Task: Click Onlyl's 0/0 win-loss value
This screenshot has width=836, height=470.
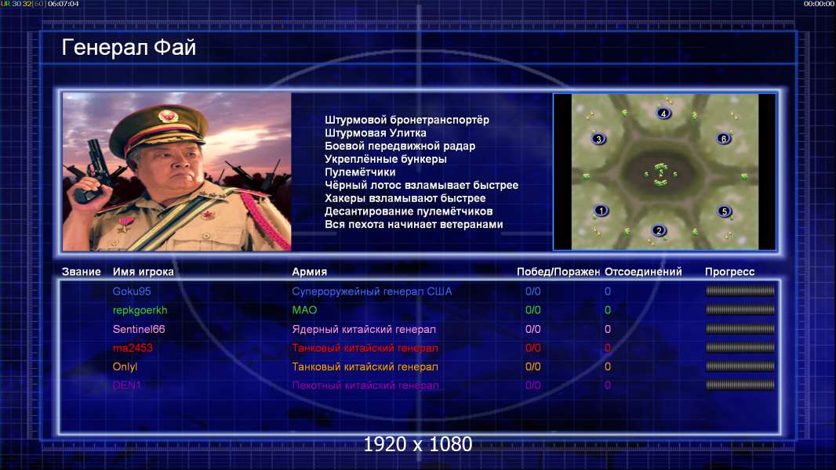Action: [x=532, y=367]
